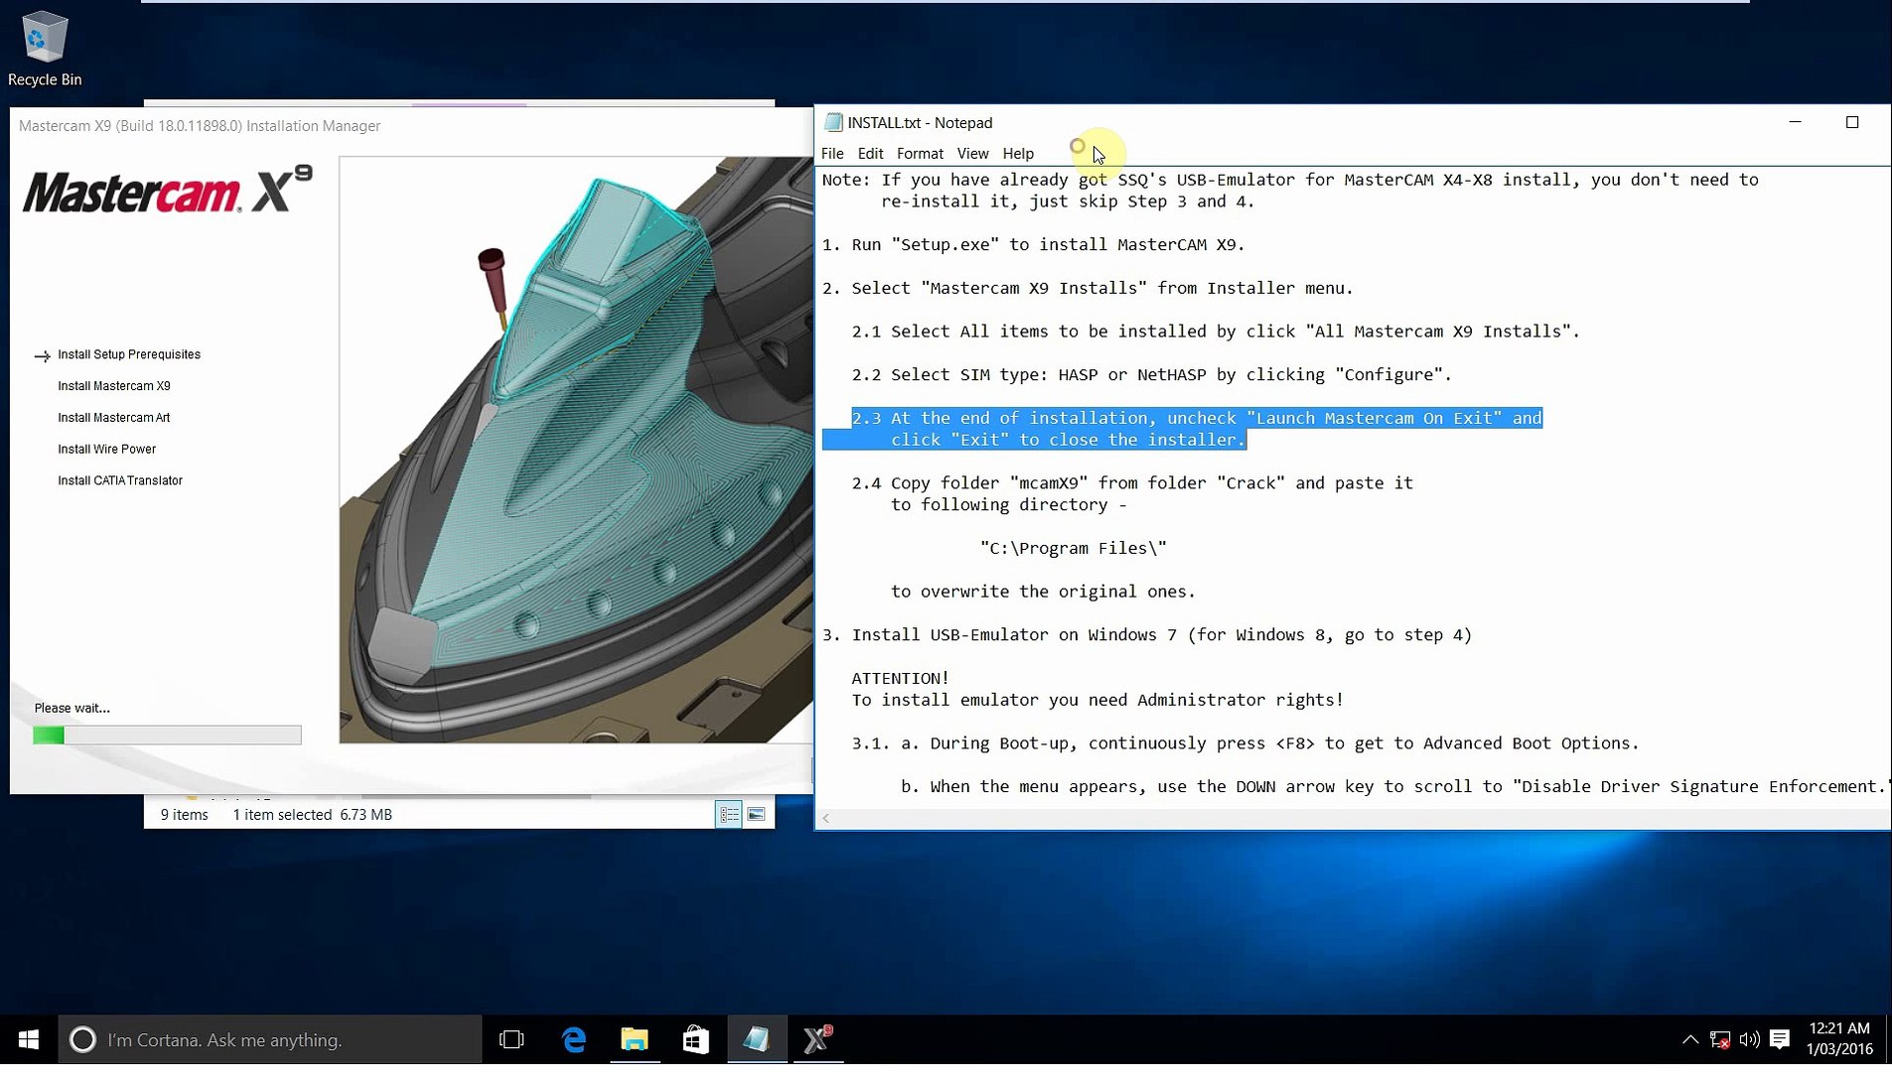Click line '1. Run "Setup.exe"' in Notepad
This screenshot has height=1072, width=1892.
1033,244
